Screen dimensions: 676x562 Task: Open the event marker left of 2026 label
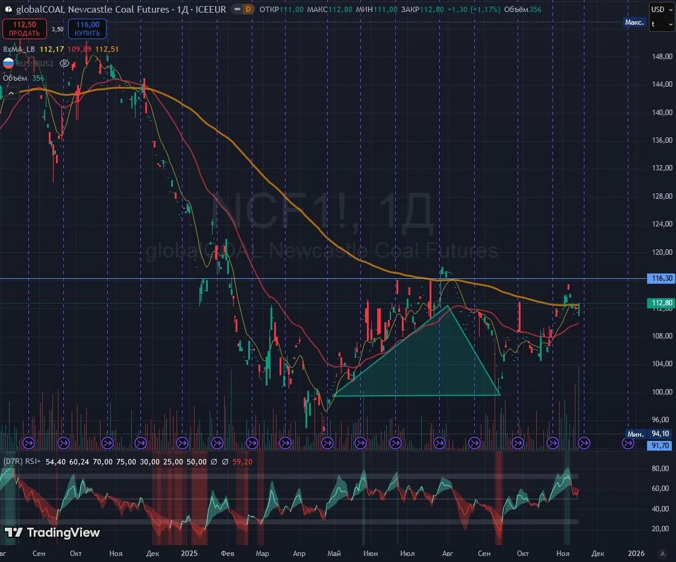pos(628,443)
